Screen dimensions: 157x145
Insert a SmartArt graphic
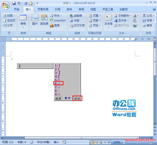[x=58, y=20]
